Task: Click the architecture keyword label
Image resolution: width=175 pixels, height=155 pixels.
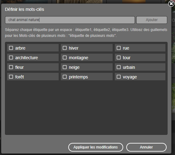Action: pyautogui.click(x=27, y=58)
